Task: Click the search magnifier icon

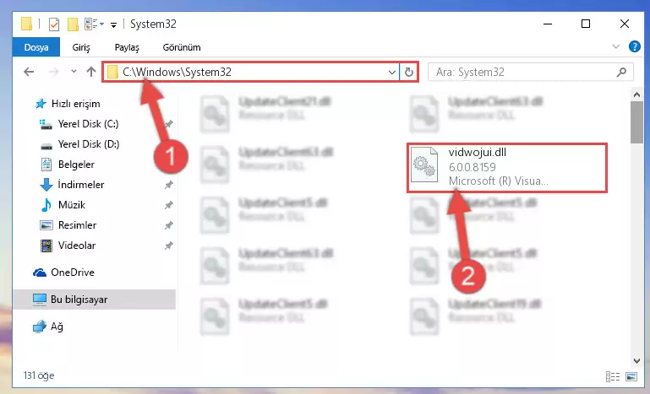Action: coord(621,72)
